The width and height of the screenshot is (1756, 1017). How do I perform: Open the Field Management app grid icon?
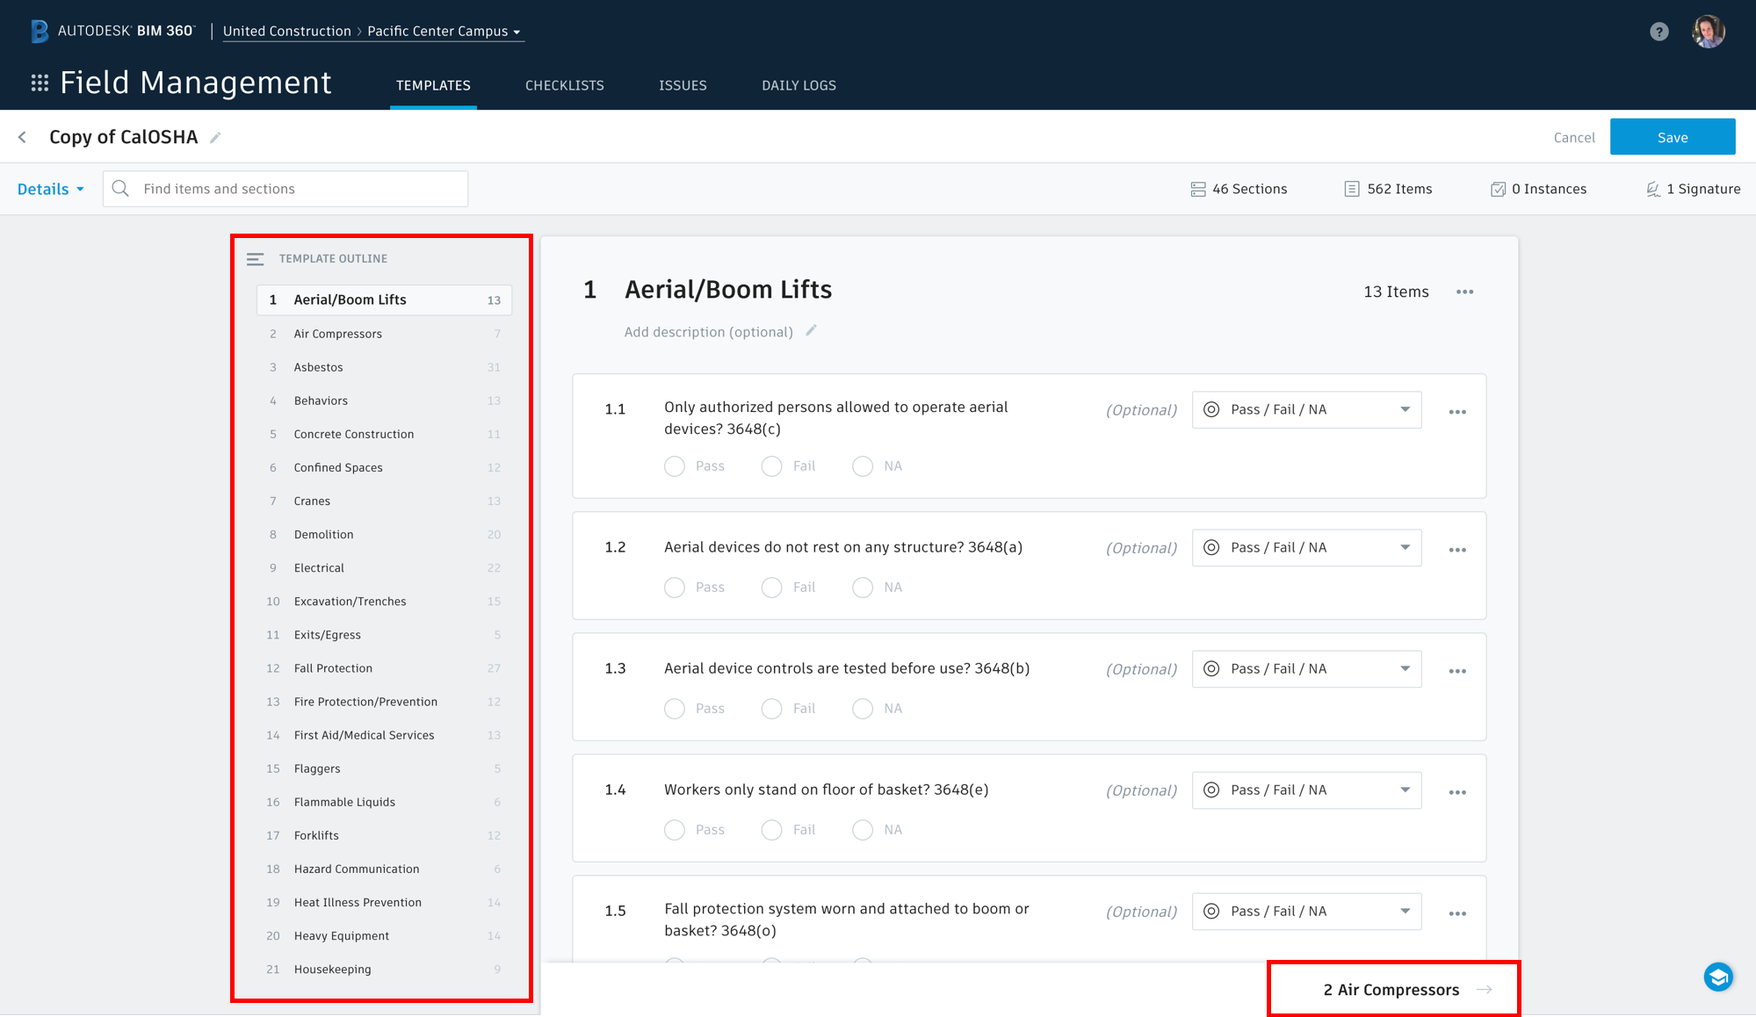click(x=40, y=82)
